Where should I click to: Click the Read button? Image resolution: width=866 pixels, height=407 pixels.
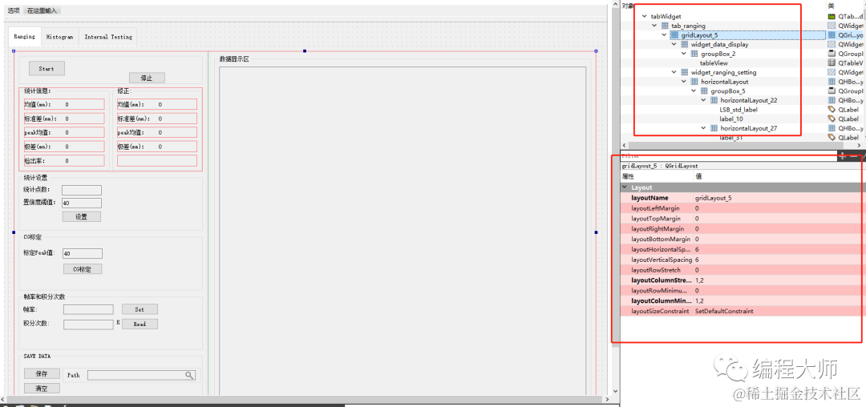(x=140, y=324)
